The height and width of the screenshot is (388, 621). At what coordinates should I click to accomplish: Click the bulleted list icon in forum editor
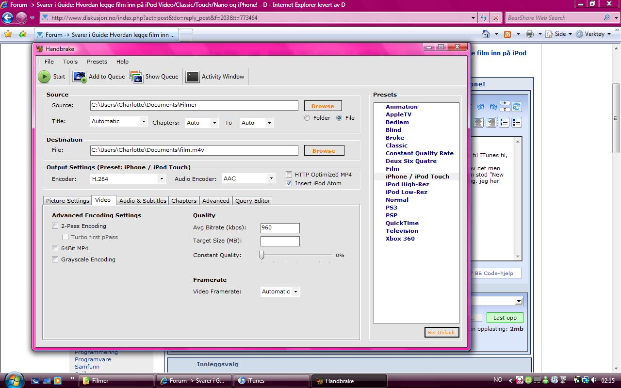[x=517, y=122]
